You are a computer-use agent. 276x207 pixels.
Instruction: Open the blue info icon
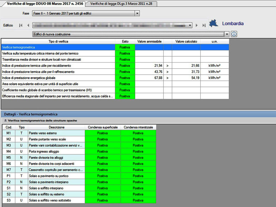[234, 34]
